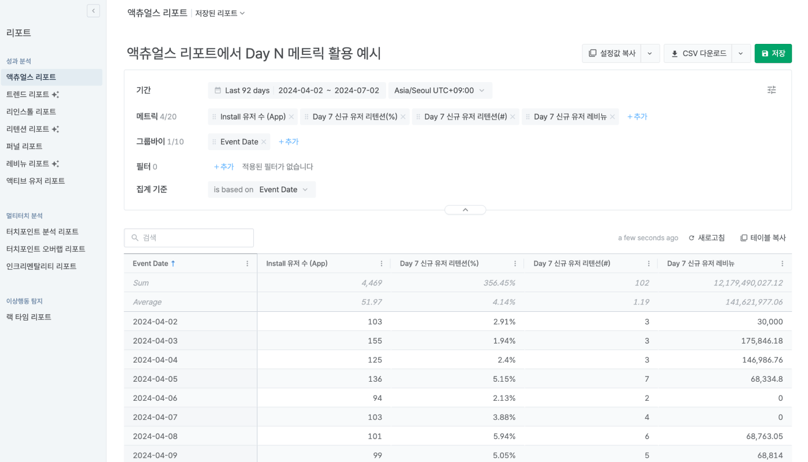Open report settings sliders icon
Screen dimensions: 808x462
[772, 90]
